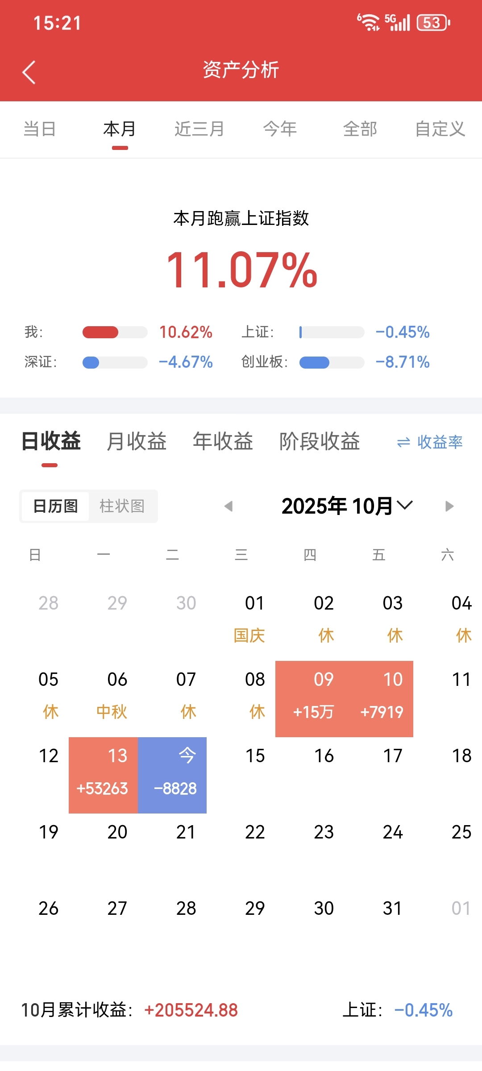Open the 阶段收益 tab
The image size is (482, 1071).
point(320,441)
